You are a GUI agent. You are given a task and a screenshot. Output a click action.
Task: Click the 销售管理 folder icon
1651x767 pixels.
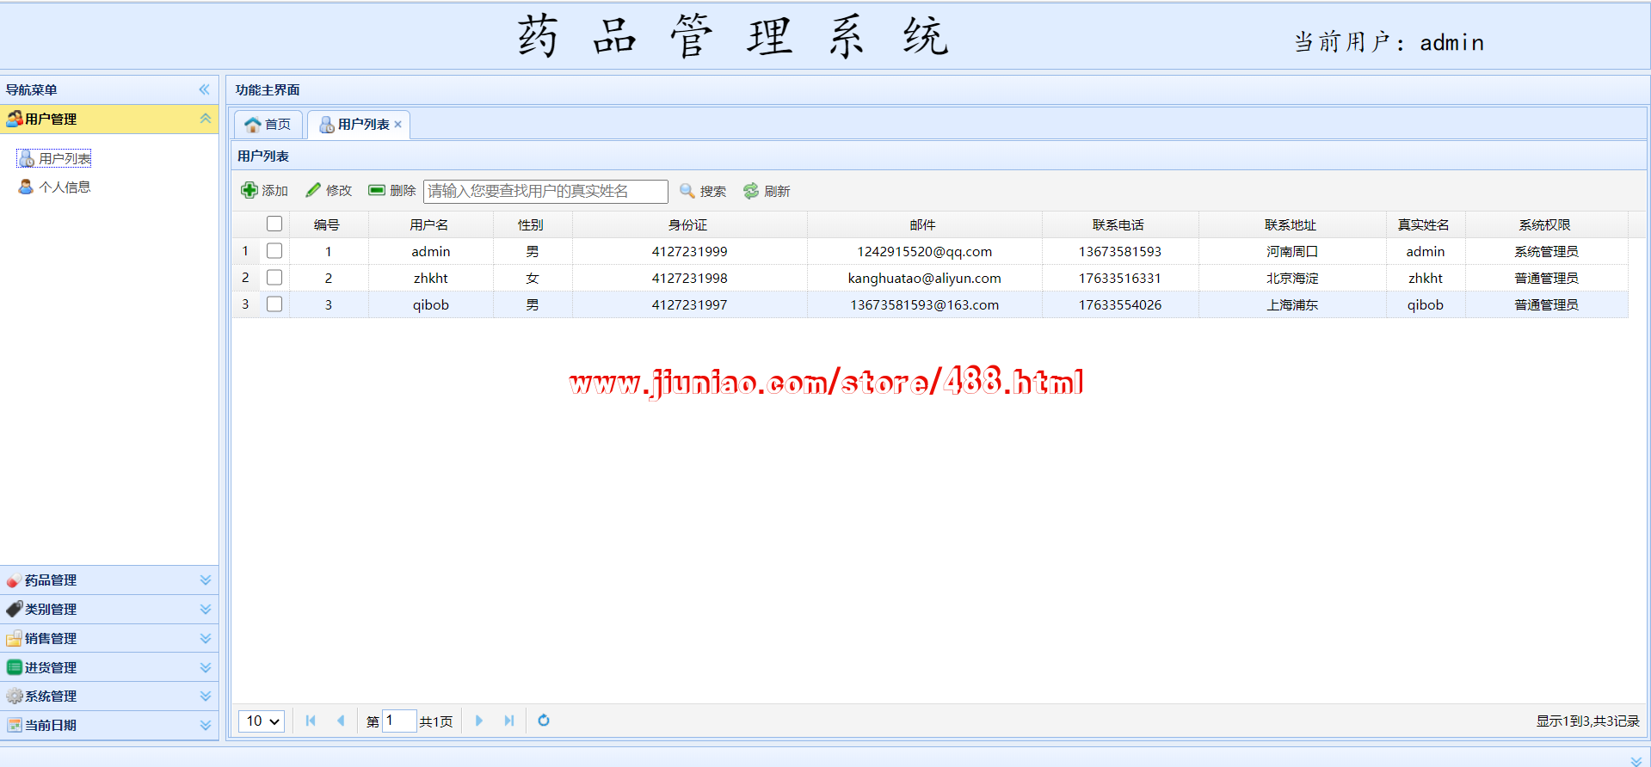tap(15, 638)
